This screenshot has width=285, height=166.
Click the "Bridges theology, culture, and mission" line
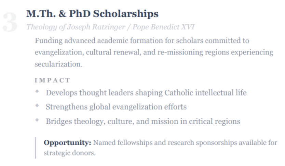[143, 121]
